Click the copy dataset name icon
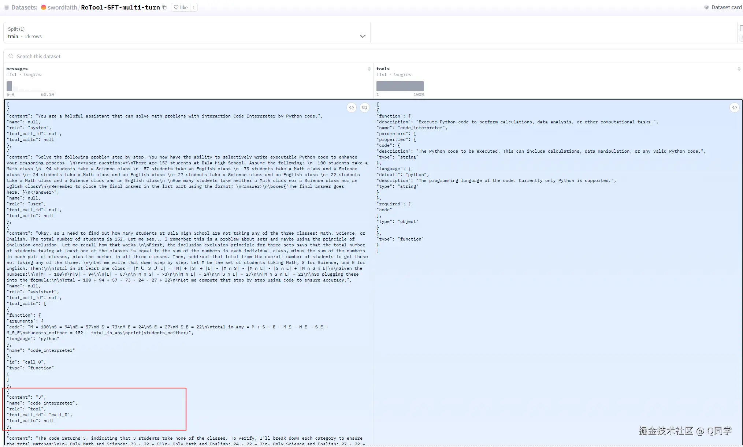Viewport: 743px width, 447px height. point(164,7)
